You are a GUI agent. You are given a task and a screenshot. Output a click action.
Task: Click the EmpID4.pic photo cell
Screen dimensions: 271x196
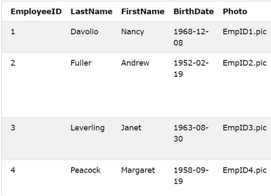click(245, 170)
